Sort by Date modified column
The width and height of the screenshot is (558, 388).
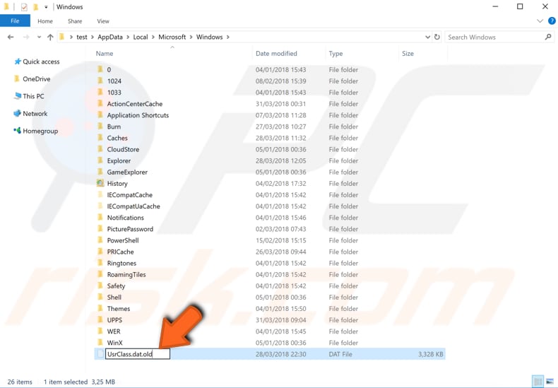tap(276, 54)
